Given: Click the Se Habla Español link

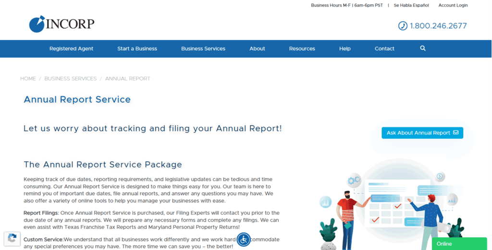Looking at the screenshot, I should point(411,5).
